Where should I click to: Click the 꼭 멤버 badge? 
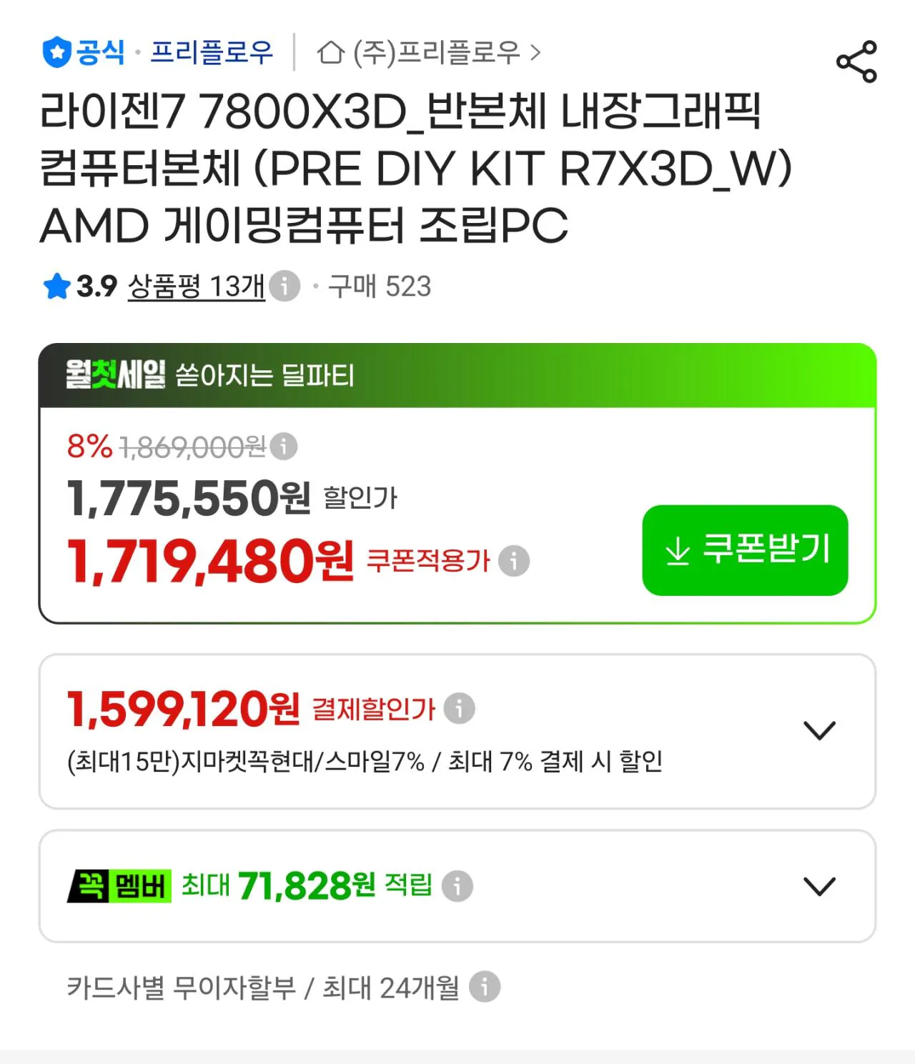(x=119, y=886)
